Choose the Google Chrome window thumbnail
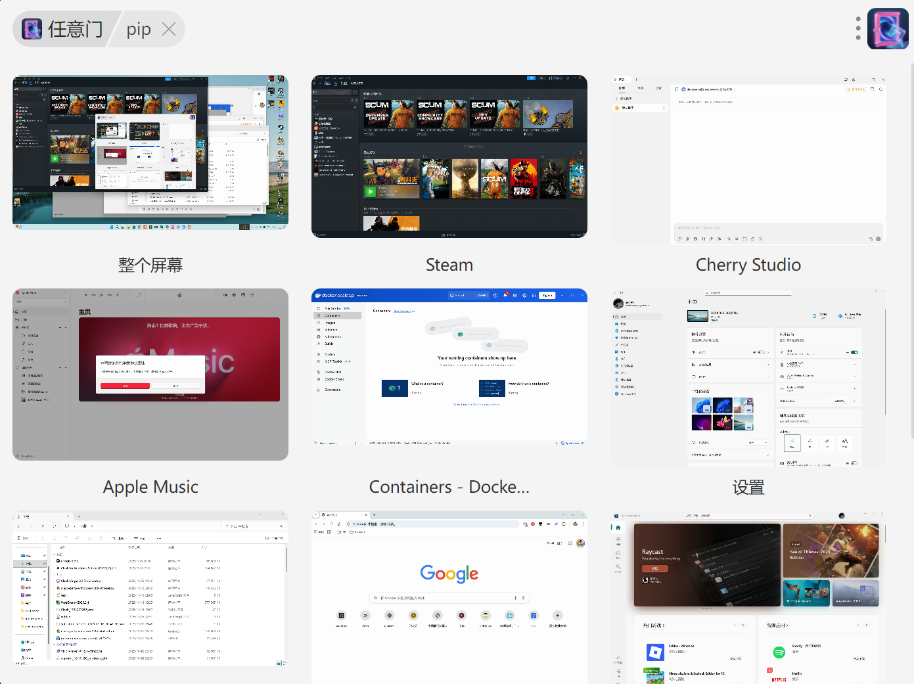The image size is (914, 684). 449,595
